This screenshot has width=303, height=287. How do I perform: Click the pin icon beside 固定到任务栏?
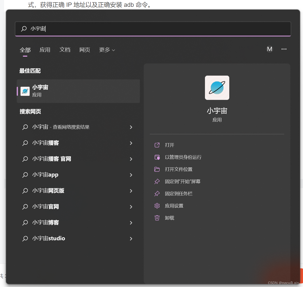coord(157,194)
